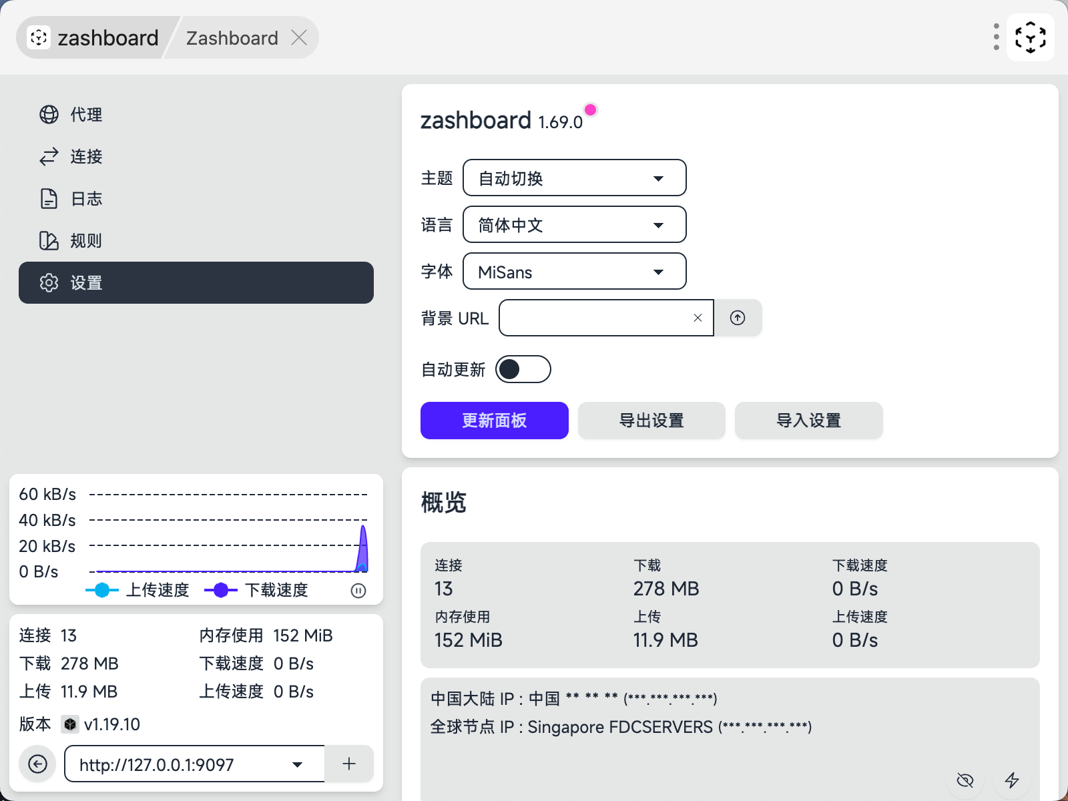Open the 语言 dropdown showing 简体中文
1068x801 pixels.
[574, 224]
